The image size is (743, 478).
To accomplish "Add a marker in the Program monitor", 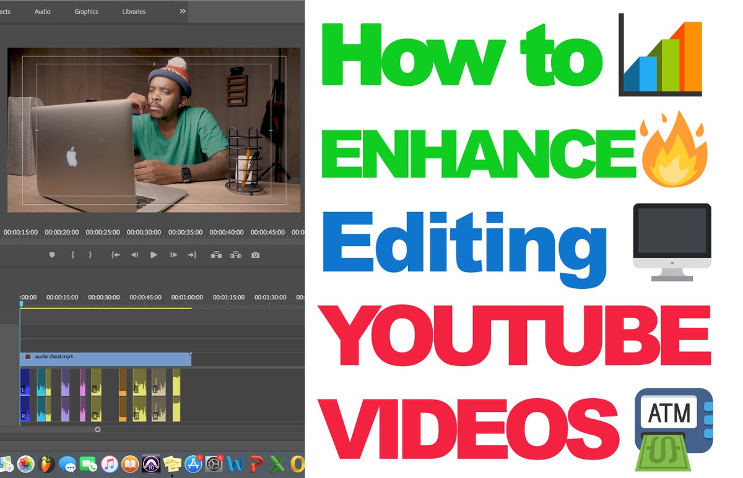I will click(x=52, y=255).
